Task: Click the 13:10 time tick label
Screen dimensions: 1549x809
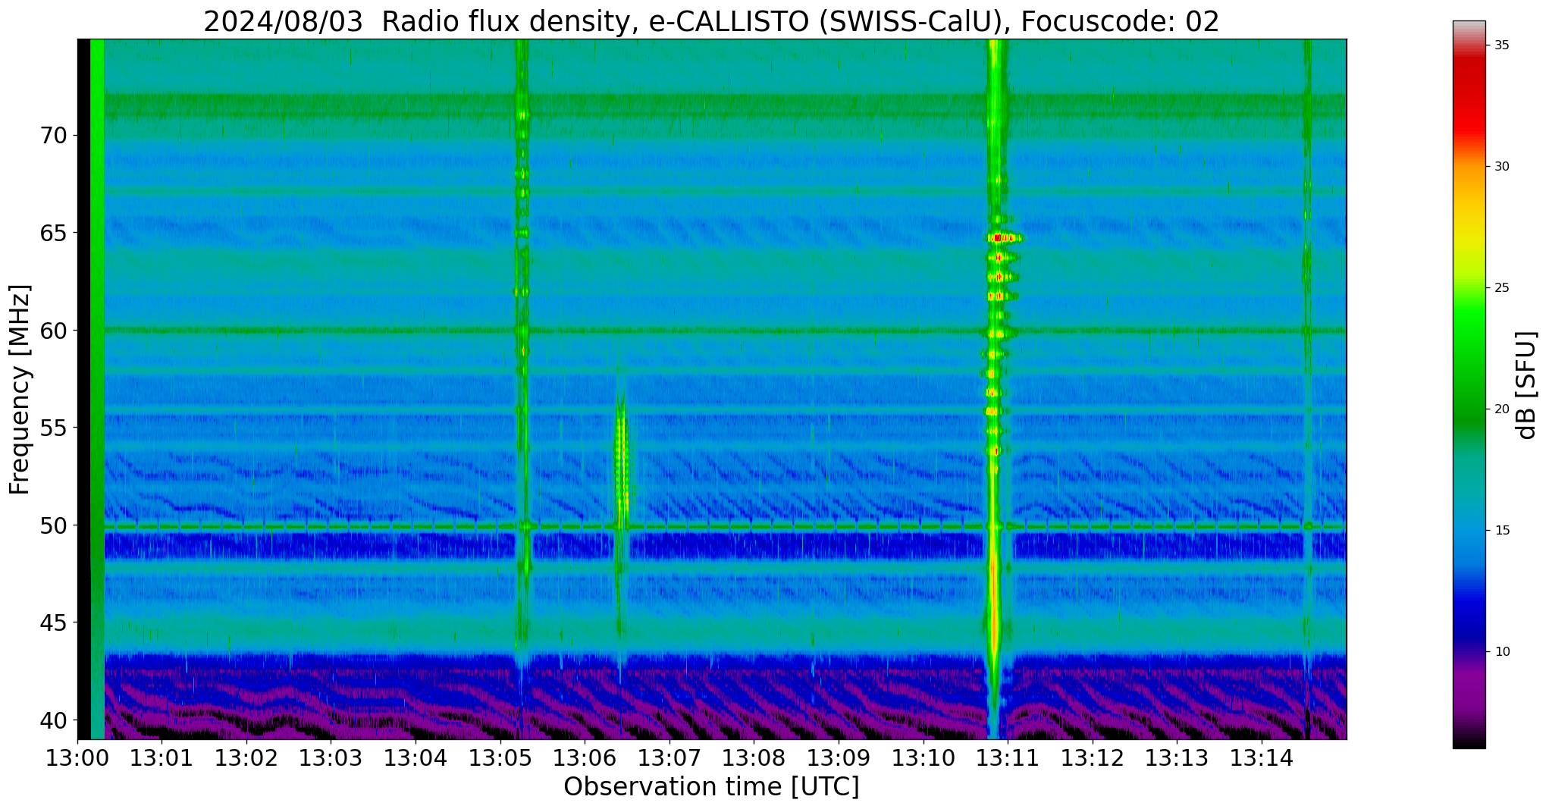Action: (x=923, y=758)
